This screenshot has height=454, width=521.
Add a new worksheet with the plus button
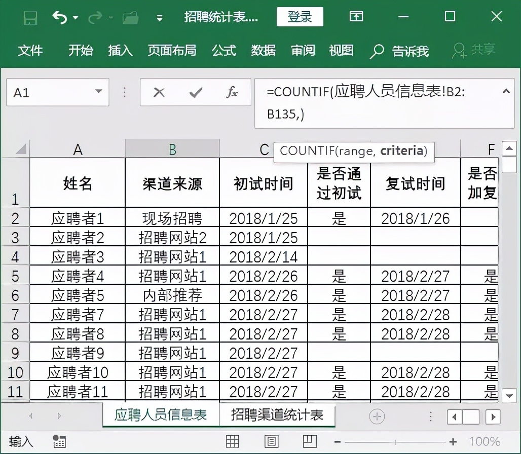click(x=377, y=415)
